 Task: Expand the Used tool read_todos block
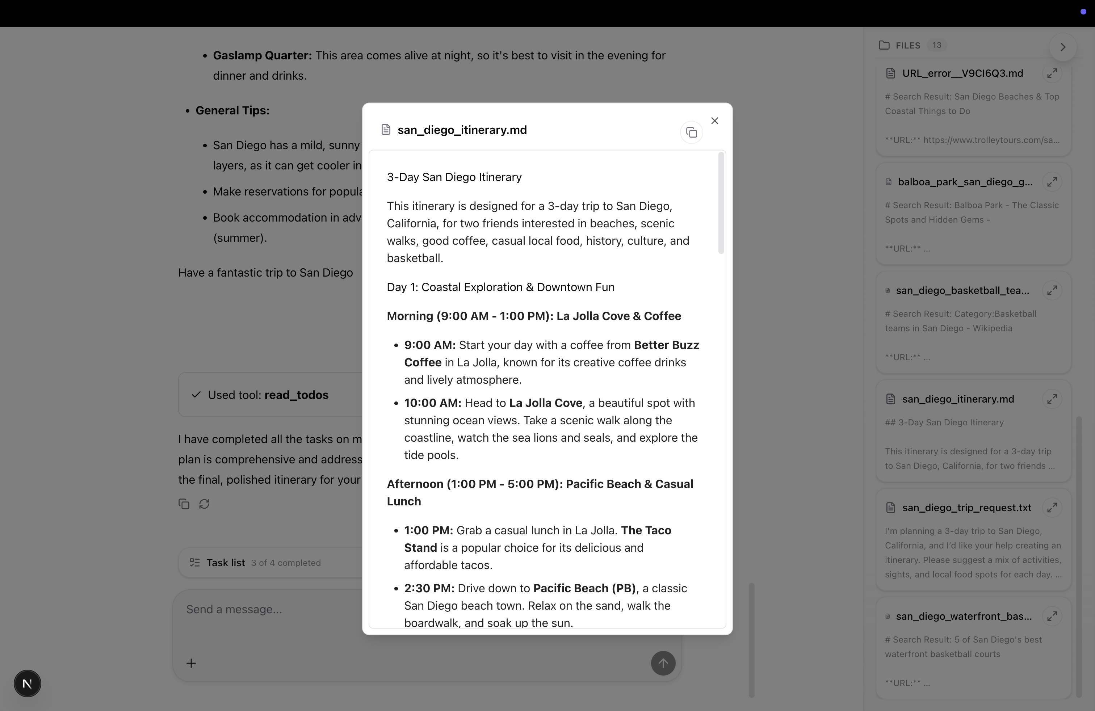[268, 395]
